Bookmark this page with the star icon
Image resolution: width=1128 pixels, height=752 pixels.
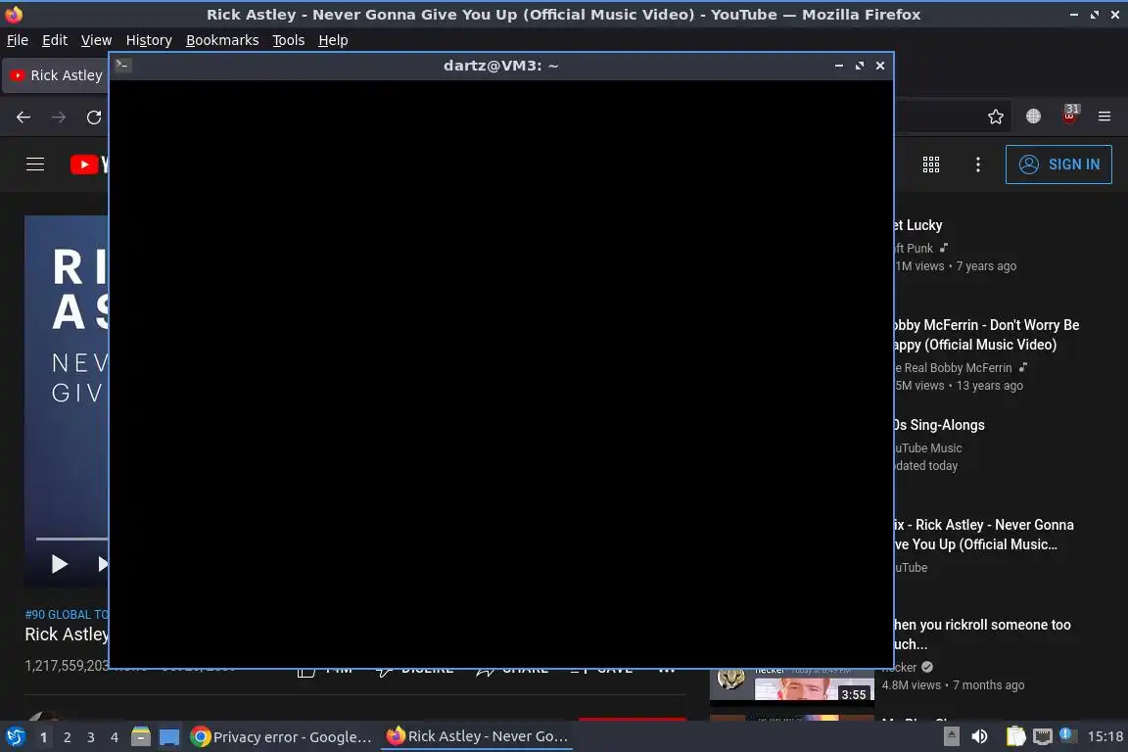pos(996,117)
